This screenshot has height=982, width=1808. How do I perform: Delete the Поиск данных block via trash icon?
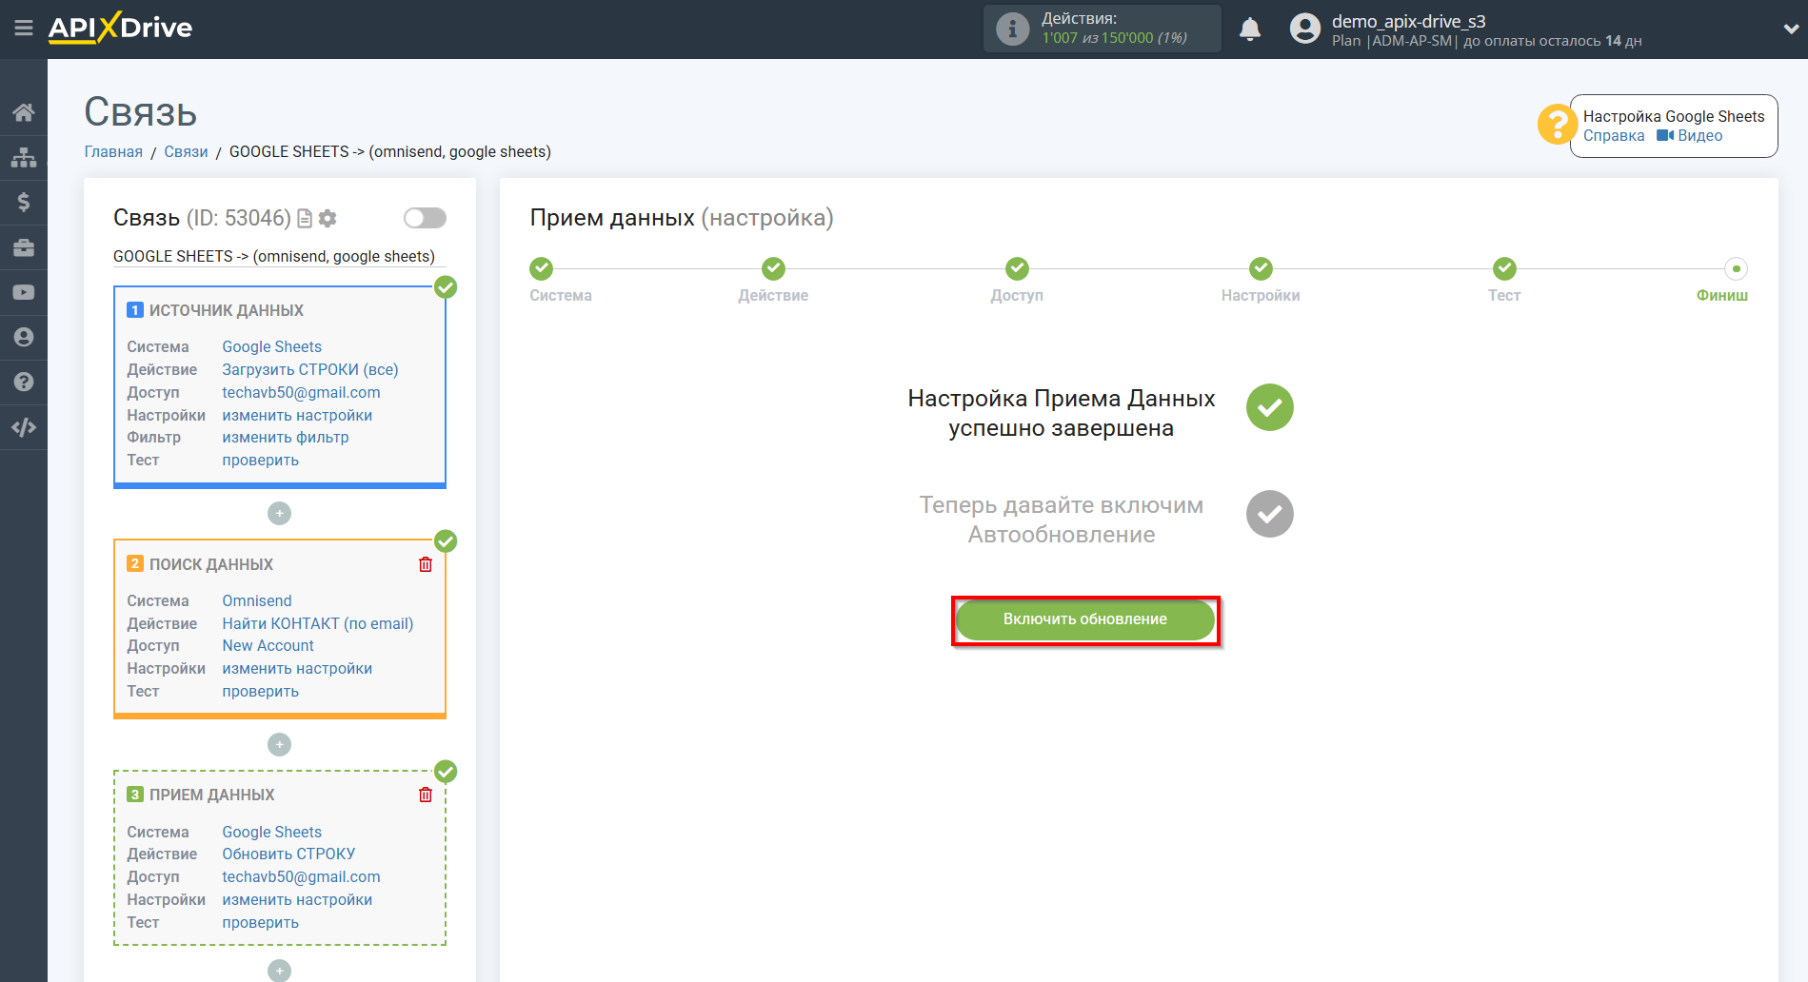click(x=426, y=563)
